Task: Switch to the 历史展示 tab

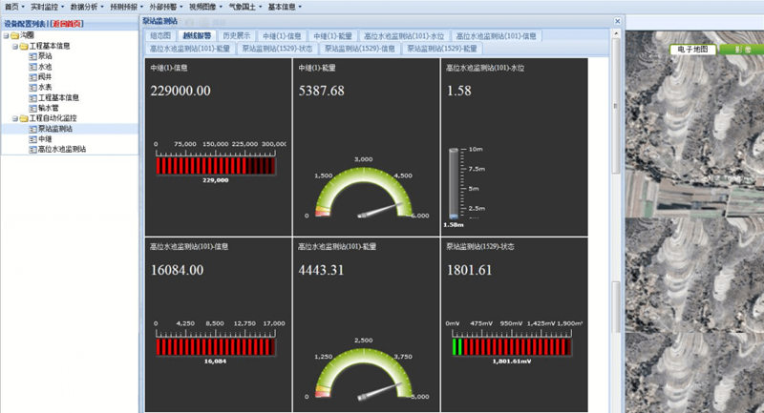Action: pos(236,35)
